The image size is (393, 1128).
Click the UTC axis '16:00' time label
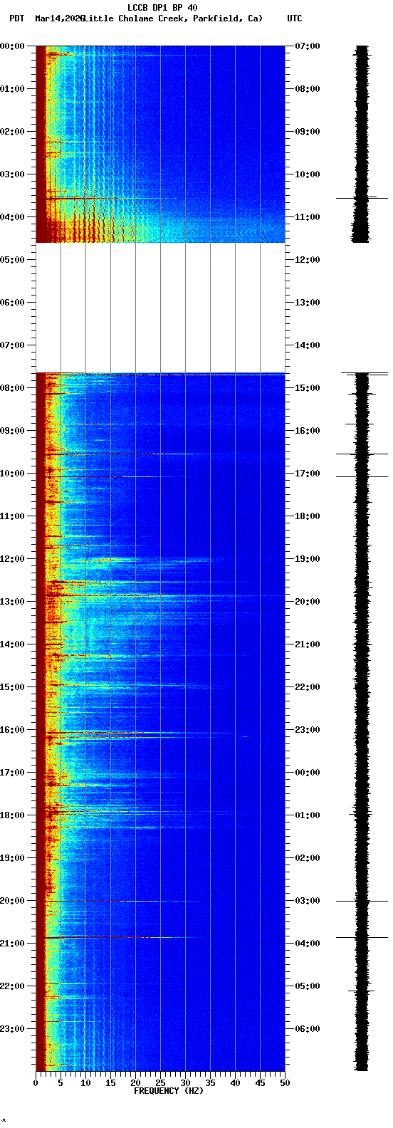(308, 431)
